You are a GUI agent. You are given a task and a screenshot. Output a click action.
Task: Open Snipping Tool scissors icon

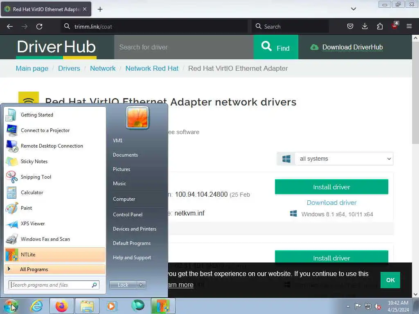click(x=12, y=177)
